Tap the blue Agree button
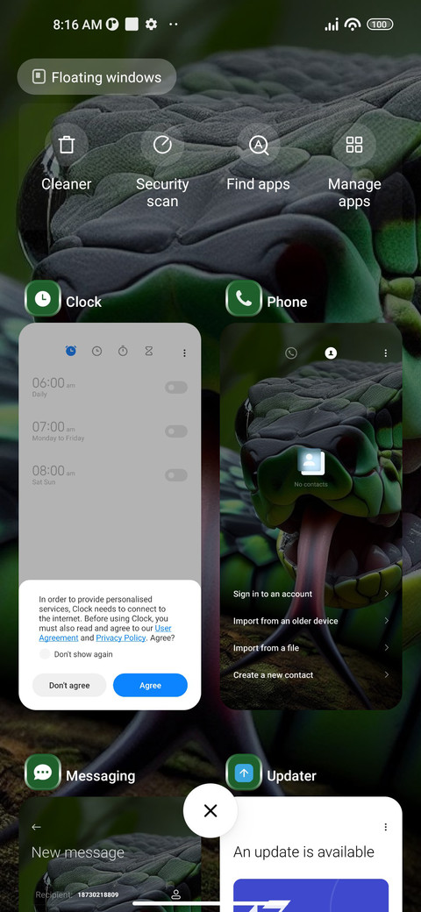This screenshot has width=421, height=912. (x=150, y=685)
